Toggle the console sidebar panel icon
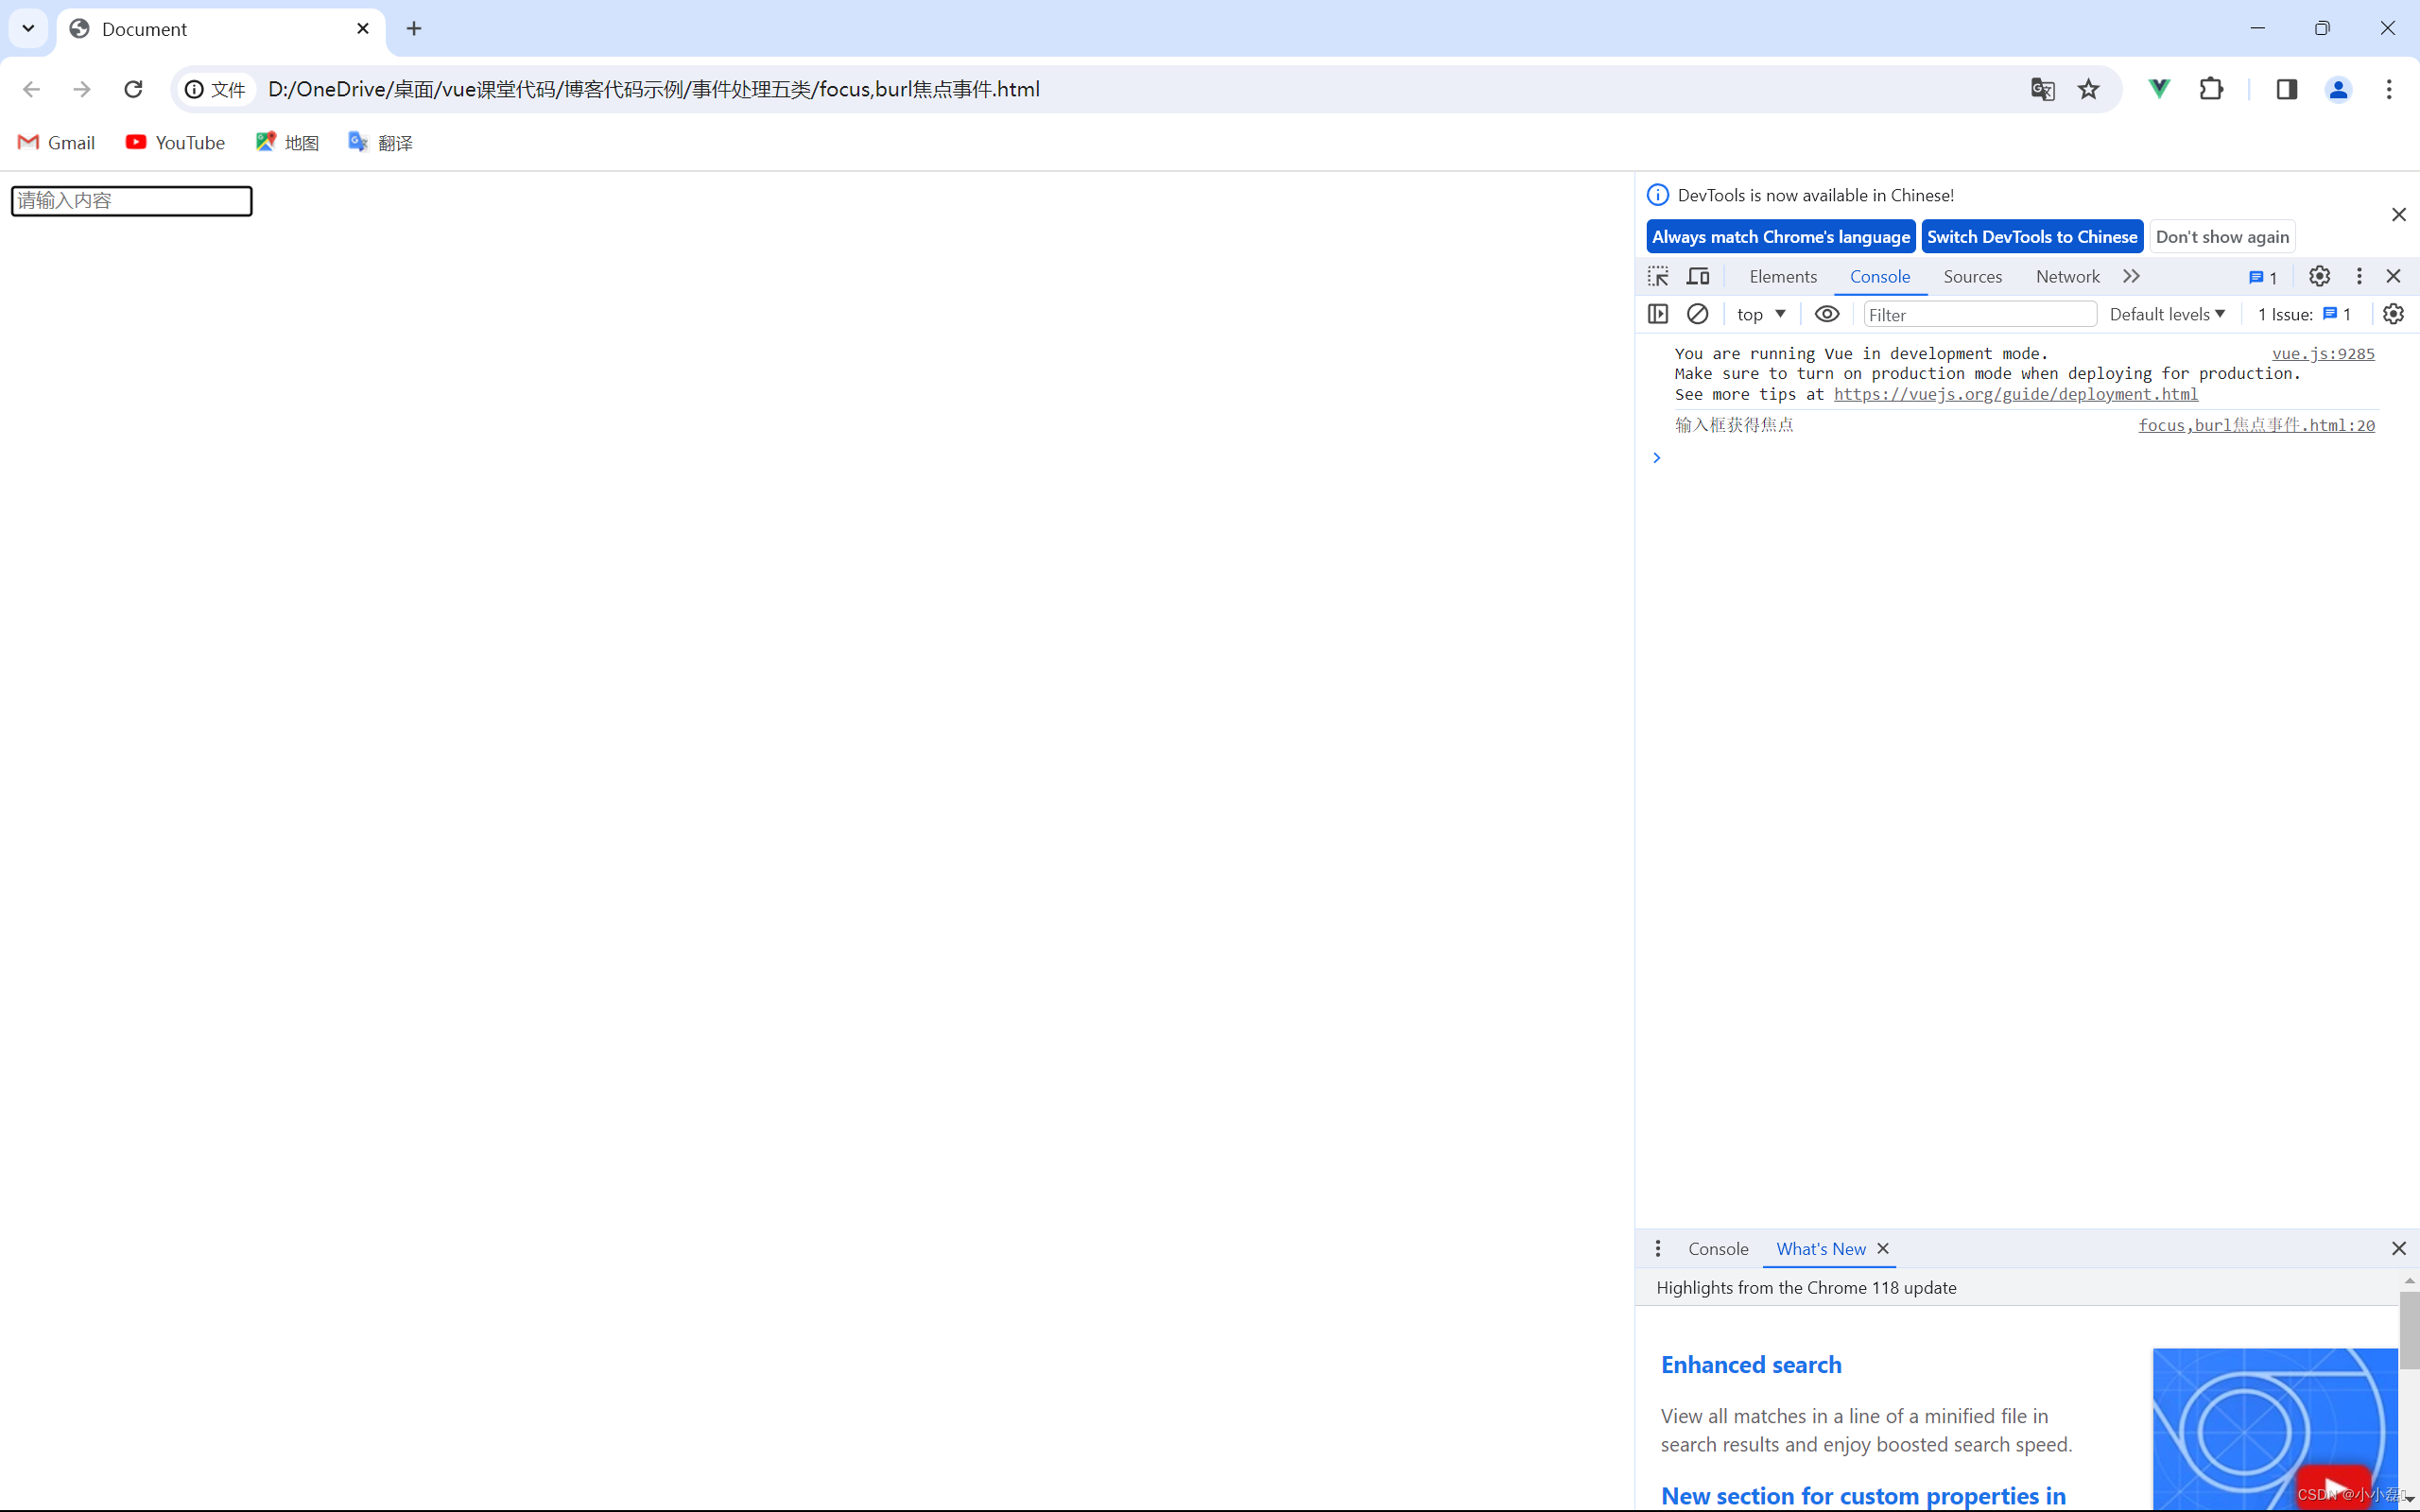The image size is (2420, 1512). [1658, 314]
